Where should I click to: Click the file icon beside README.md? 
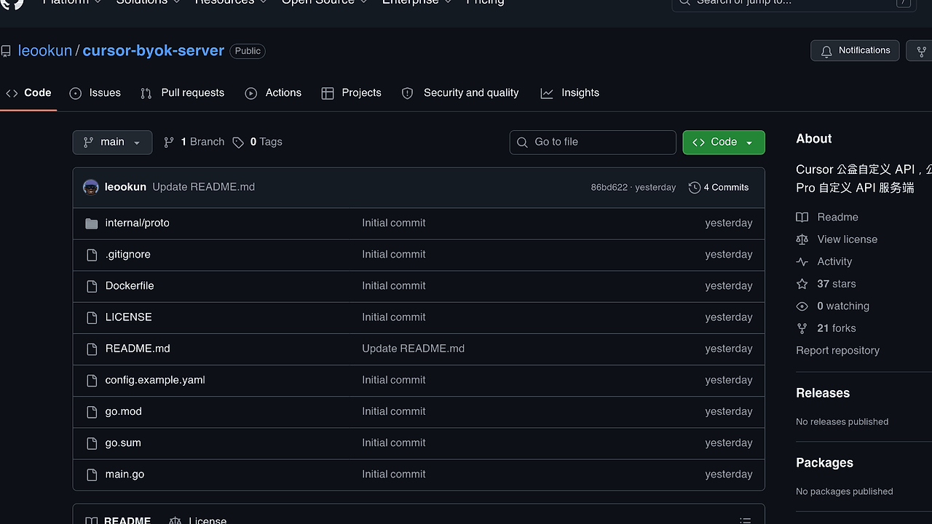(x=91, y=349)
